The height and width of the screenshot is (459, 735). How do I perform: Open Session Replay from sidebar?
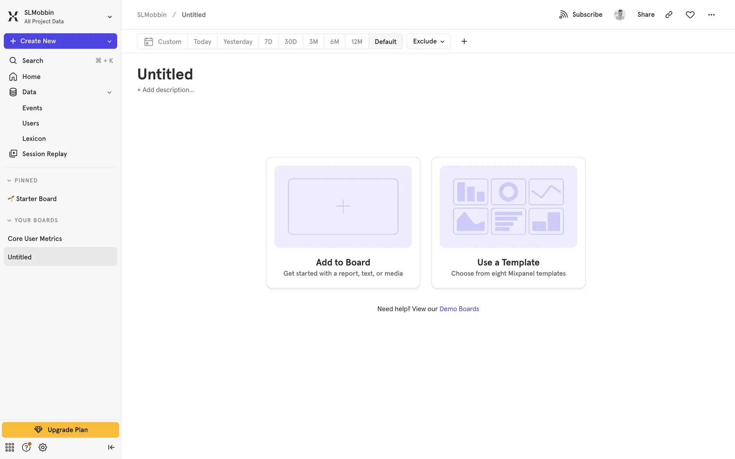44,154
